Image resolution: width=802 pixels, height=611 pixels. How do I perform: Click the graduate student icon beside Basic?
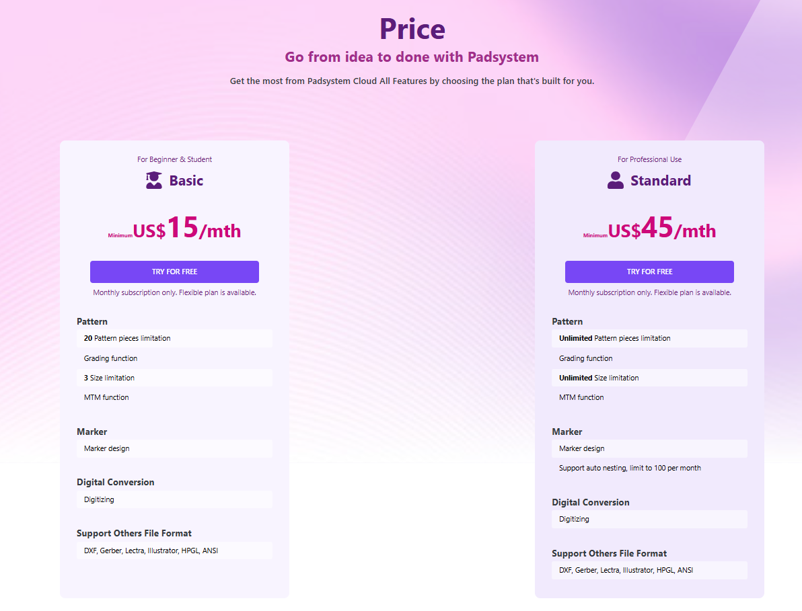(153, 180)
